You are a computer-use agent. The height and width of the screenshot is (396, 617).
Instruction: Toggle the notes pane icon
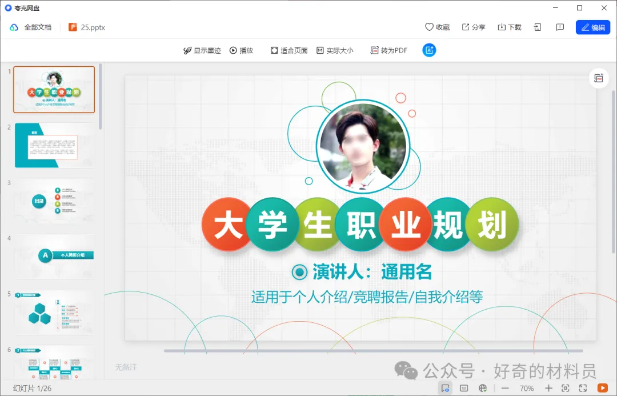[x=464, y=388]
